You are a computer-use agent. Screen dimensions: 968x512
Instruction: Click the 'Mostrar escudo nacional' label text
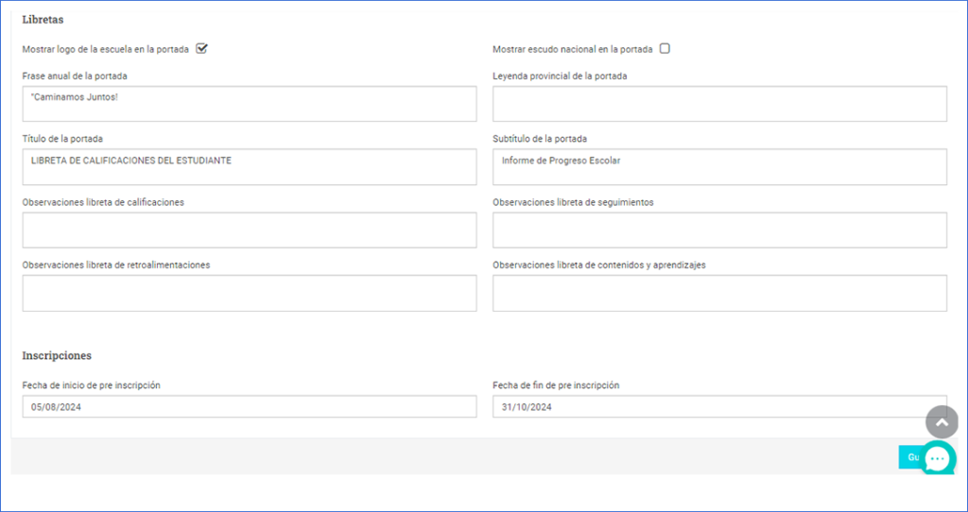pos(574,49)
